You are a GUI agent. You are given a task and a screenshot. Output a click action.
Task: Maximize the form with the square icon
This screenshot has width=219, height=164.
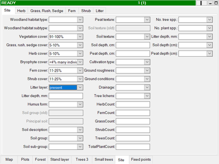coord(216,3)
